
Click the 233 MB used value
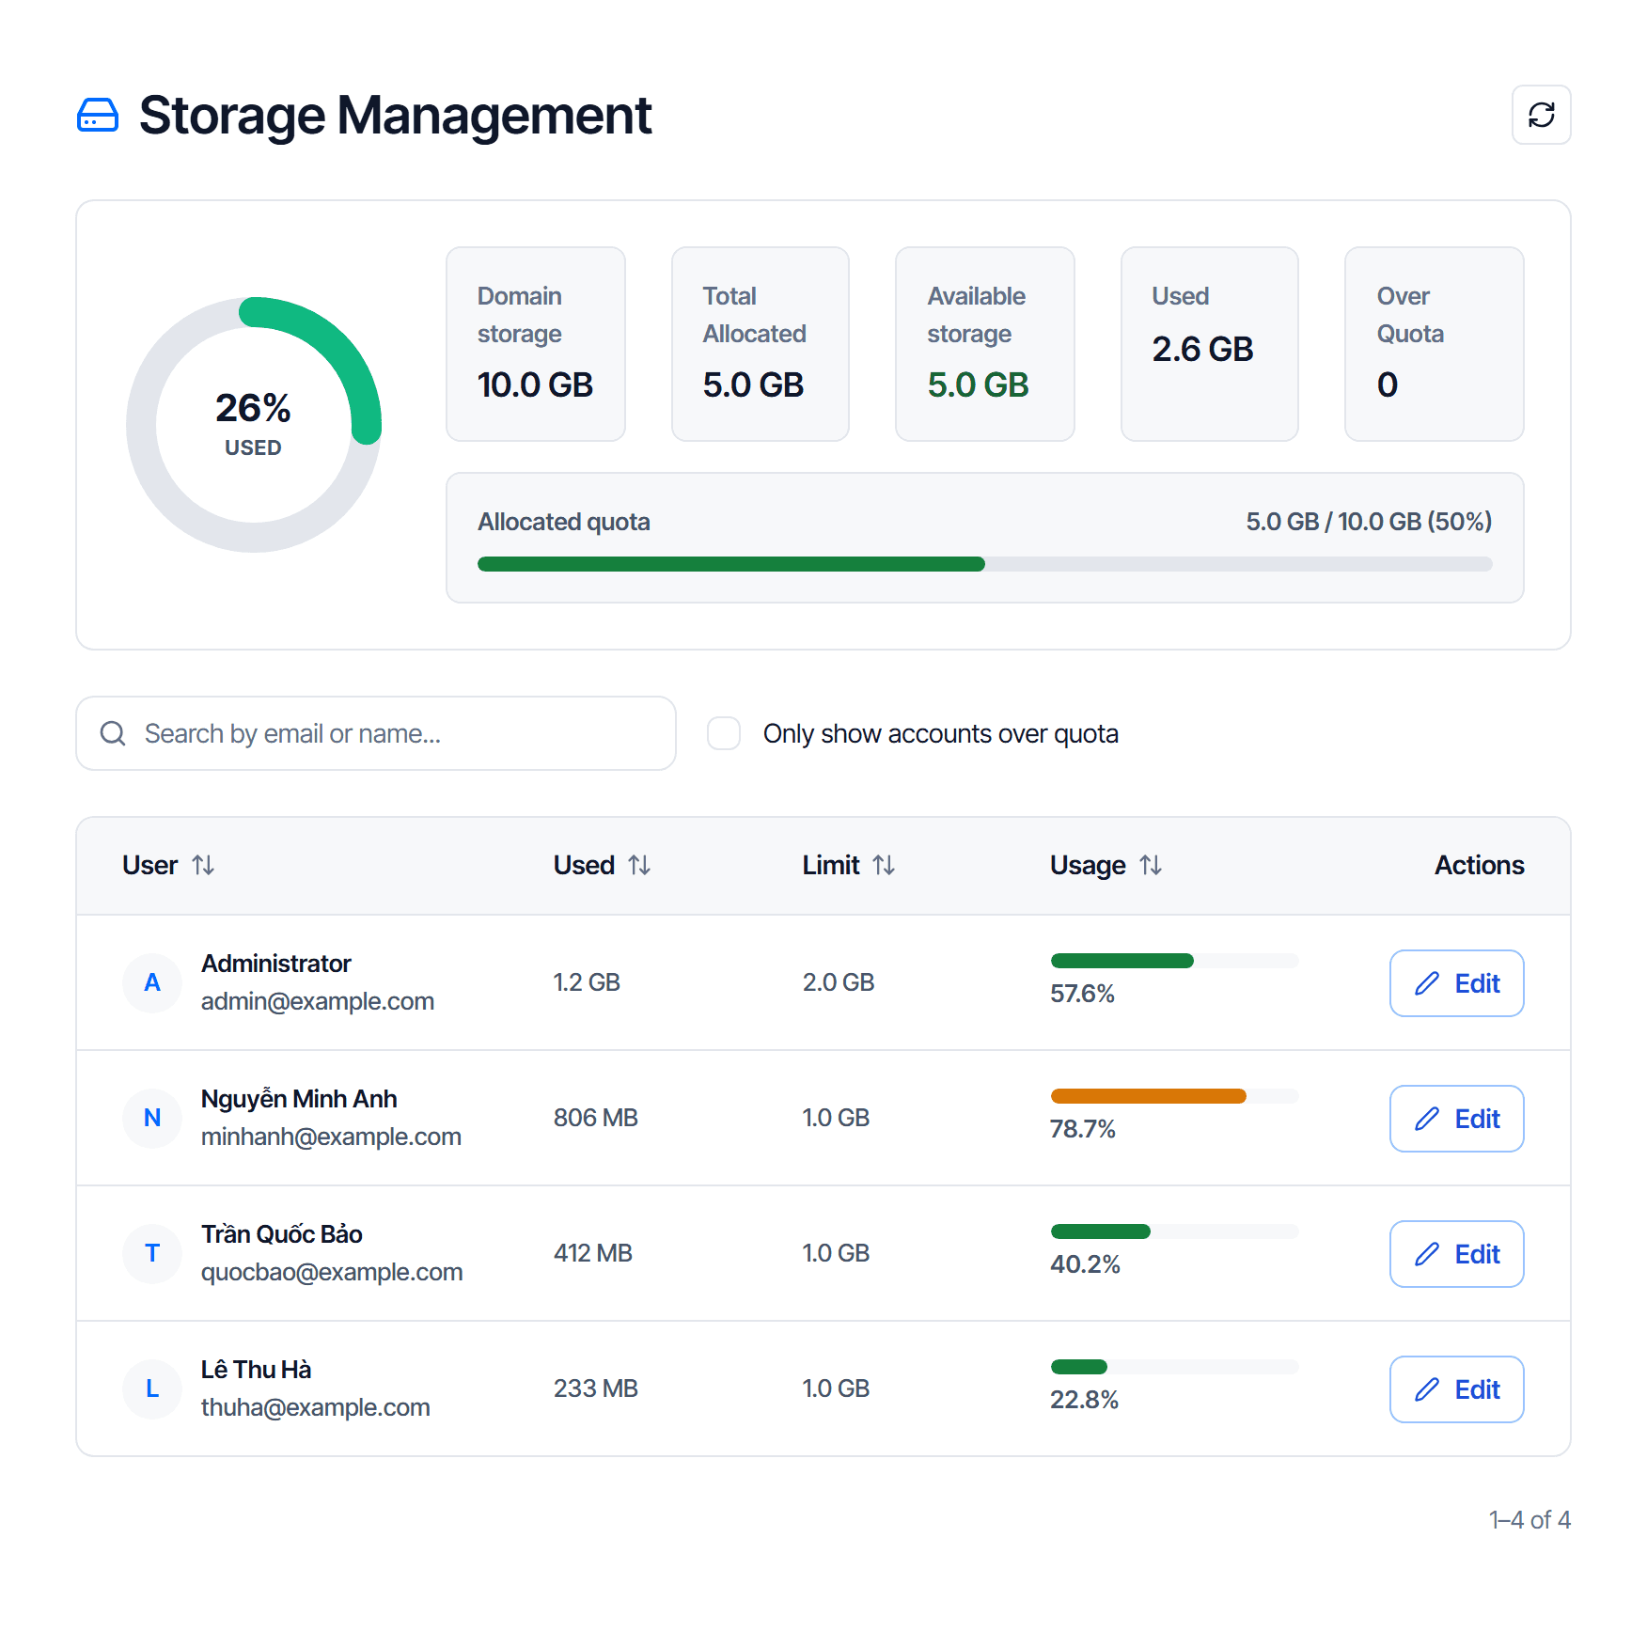click(x=596, y=1388)
